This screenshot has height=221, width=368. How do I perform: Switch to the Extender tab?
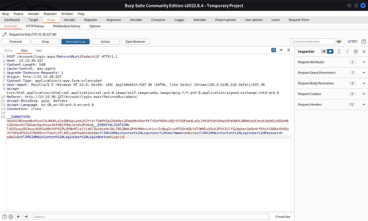click(200, 20)
